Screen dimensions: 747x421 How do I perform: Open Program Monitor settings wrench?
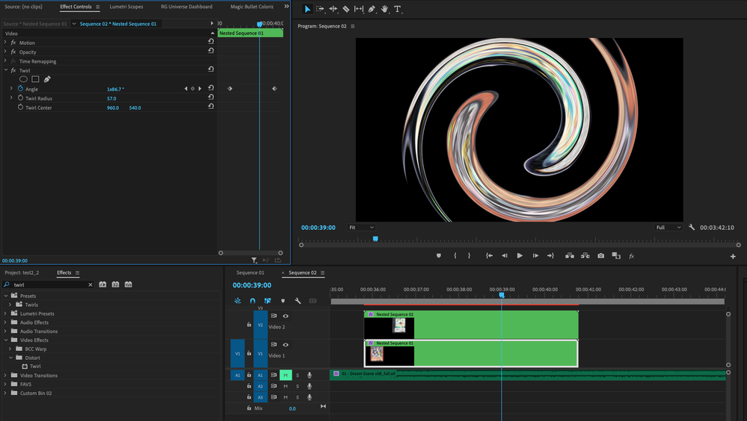pyautogui.click(x=692, y=228)
